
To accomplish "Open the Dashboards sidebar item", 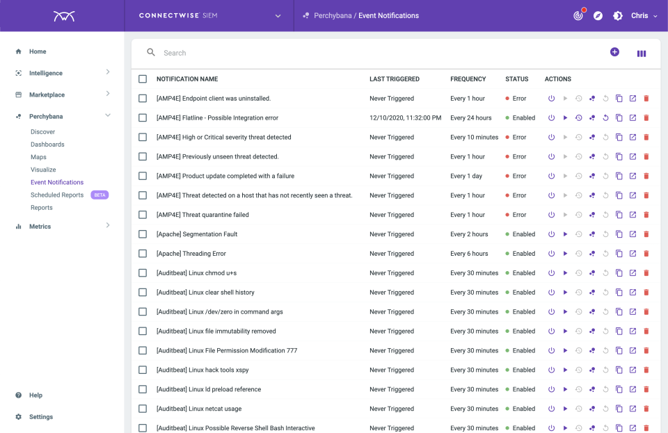I will pyautogui.click(x=47, y=144).
